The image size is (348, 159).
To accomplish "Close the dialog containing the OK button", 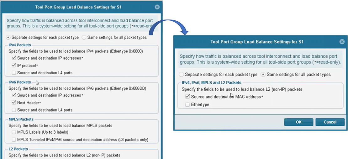I will point(342,42).
